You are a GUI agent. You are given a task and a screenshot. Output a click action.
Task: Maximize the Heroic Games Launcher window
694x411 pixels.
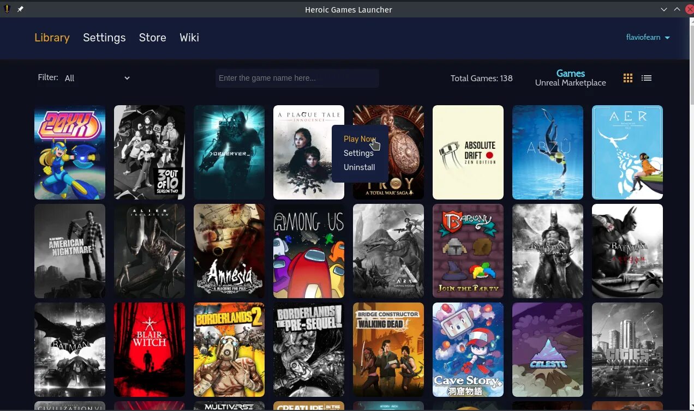click(x=677, y=9)
